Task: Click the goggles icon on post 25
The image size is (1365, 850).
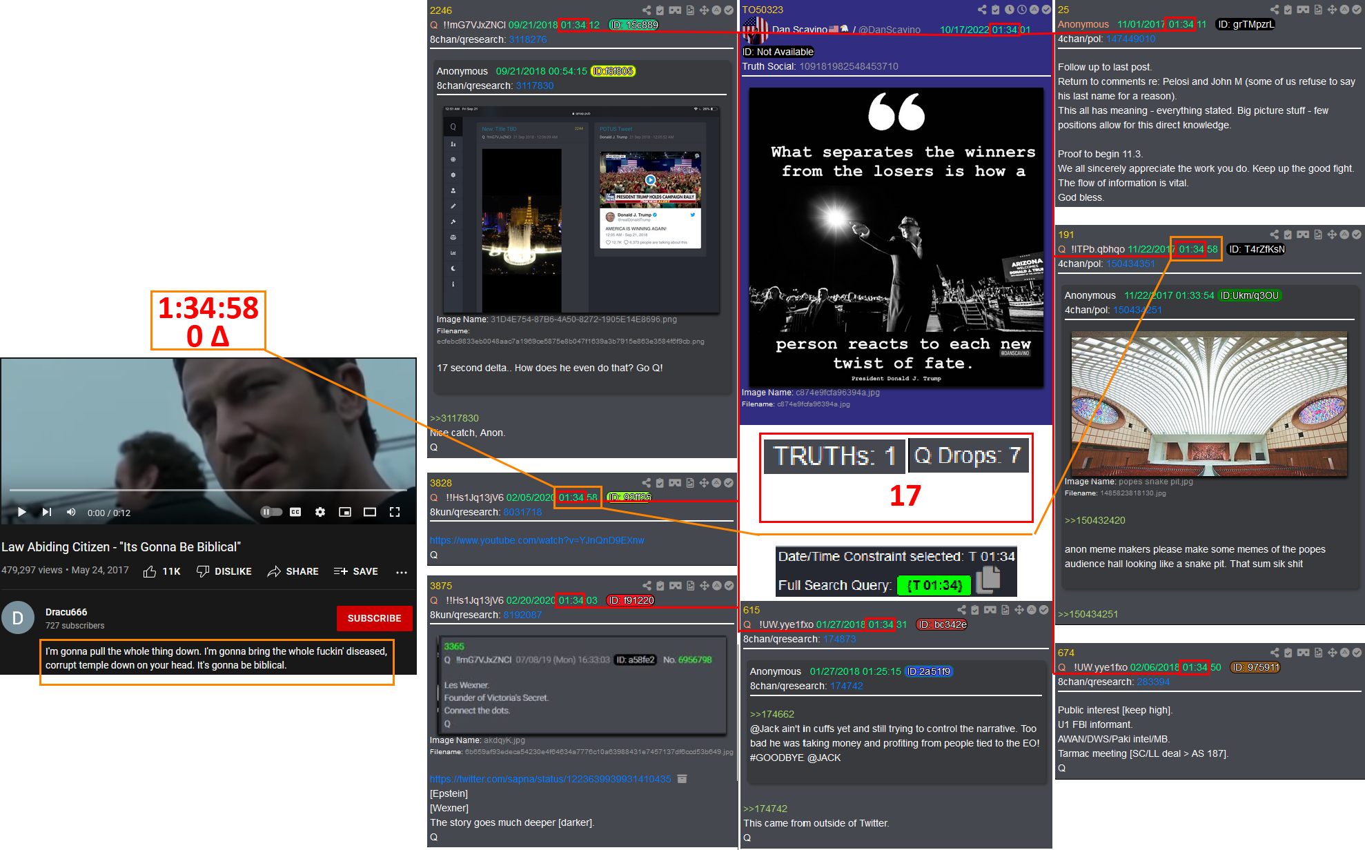Action: pyautogui.click(x=1303, y=10)
